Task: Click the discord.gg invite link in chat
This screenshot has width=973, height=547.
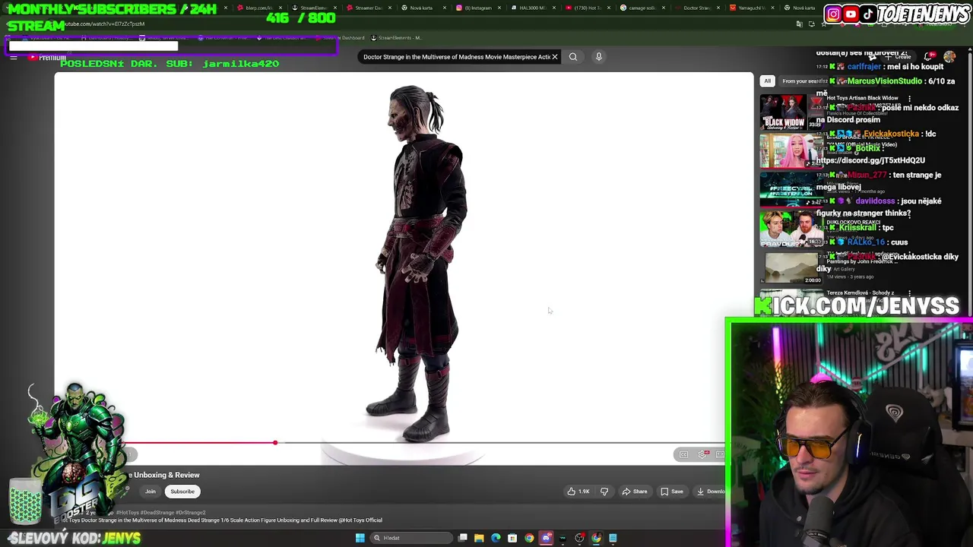Action: 870,160
